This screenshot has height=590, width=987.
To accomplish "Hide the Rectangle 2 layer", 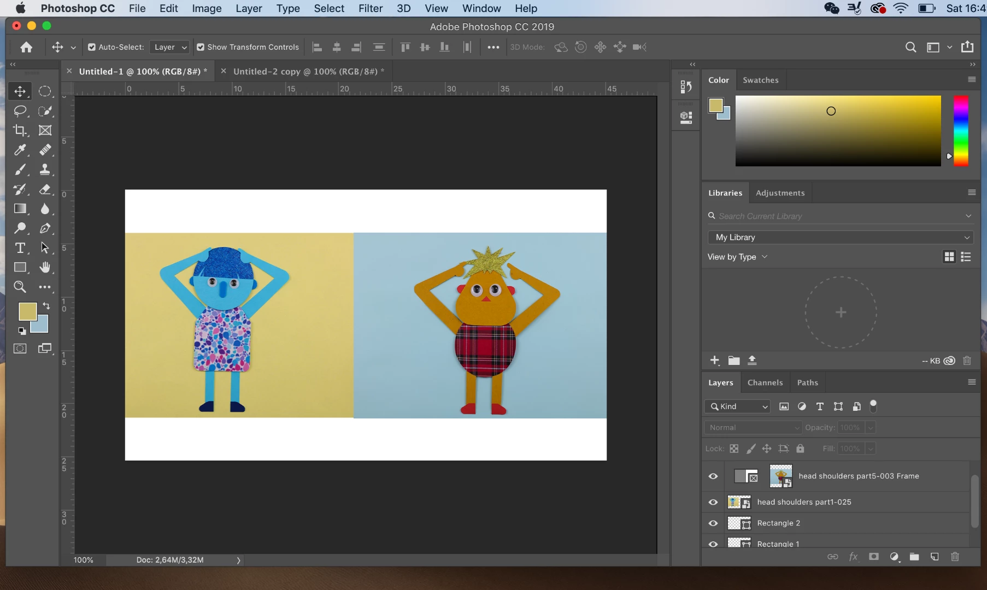I will [x=713, y=523].
